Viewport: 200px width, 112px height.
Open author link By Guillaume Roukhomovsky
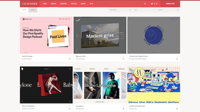pyautogui.click(x=138, y=59)
